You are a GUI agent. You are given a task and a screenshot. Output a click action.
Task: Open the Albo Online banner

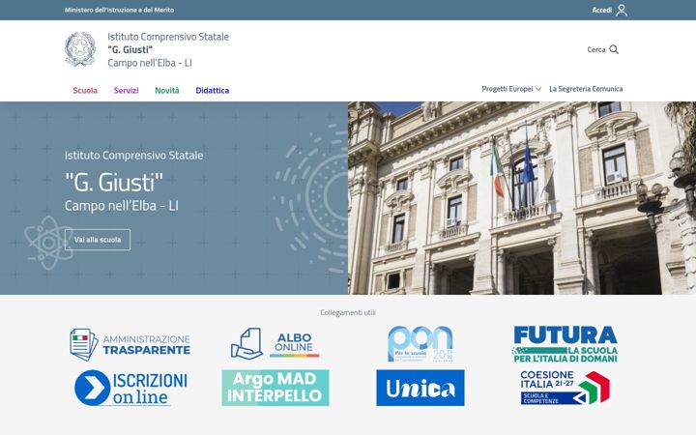pyautogui.click(x=275, y=343)
